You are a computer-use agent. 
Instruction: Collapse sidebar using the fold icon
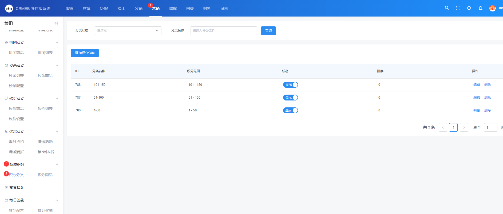56,23
